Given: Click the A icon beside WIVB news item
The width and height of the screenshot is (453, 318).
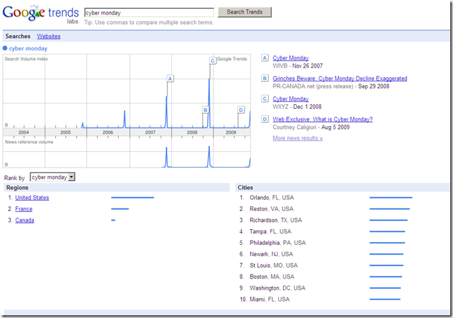Looking at the screenshot, I should [264, 58].
